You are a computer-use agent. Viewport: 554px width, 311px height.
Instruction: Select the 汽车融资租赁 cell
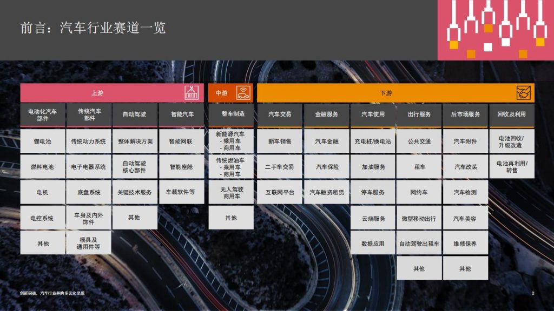coord(326,192)
